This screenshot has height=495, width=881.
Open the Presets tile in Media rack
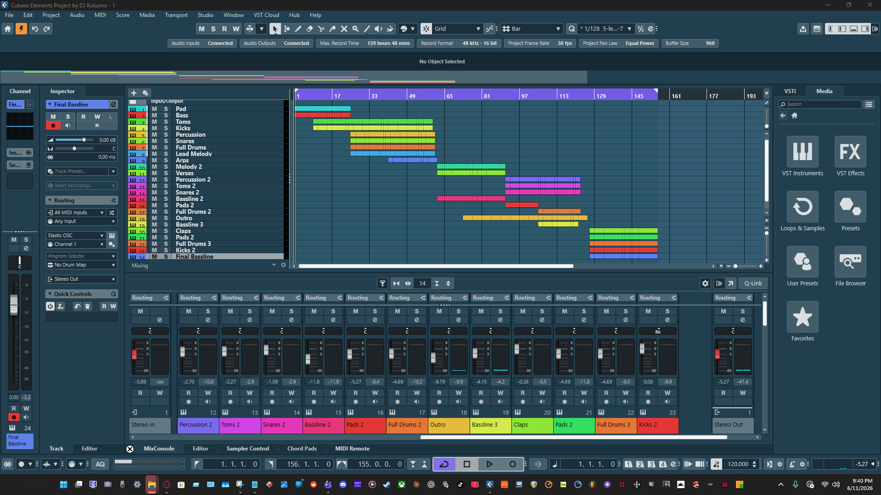[x=850, y=211]
